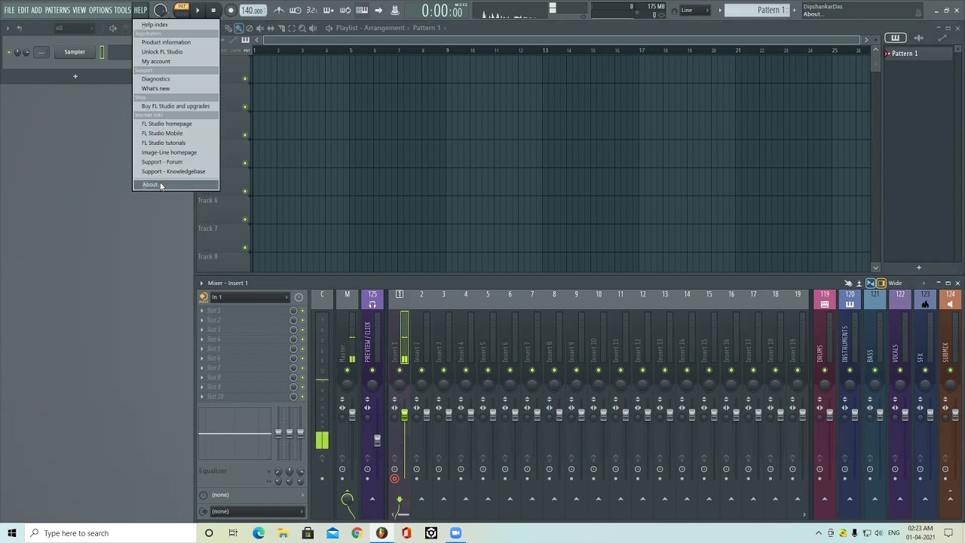Open the TOOLS menu
Screen dimensions: 965x543
click(123, 10)
